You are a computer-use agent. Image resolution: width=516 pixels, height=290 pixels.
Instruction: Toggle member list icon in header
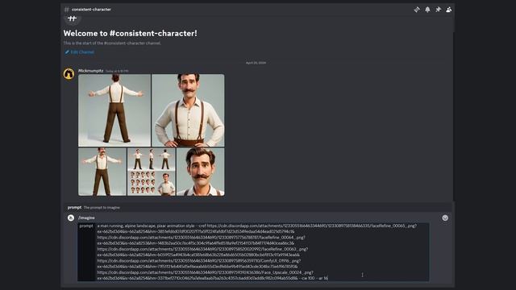point(448,10)
